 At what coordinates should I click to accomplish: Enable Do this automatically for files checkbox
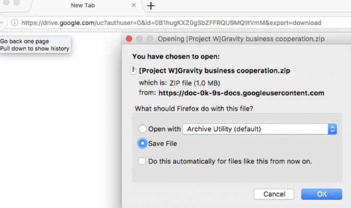point(142,161)
